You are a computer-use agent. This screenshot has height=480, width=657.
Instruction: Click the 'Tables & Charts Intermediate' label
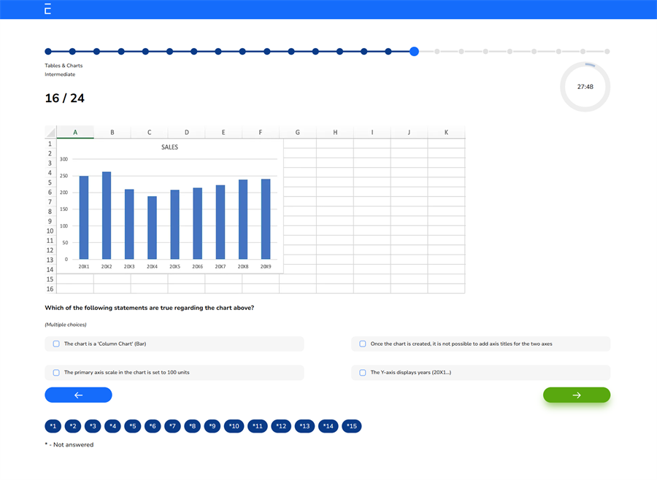pyautogui.click(x=64, y=69)
